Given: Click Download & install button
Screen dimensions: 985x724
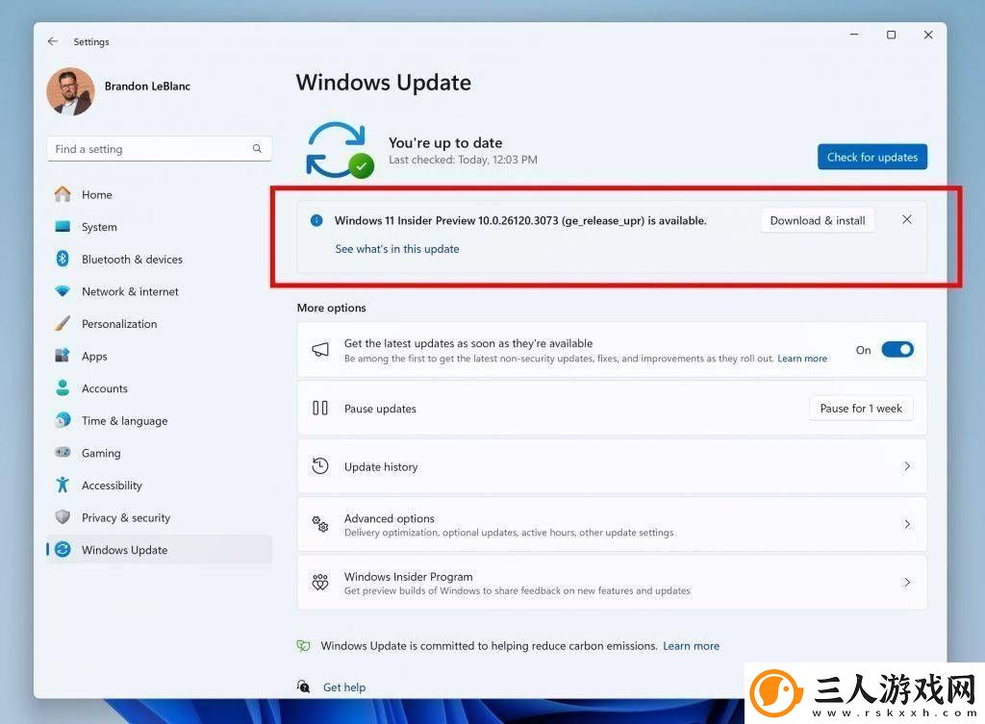Looking at the screenshot, I should tap(818, 220).
